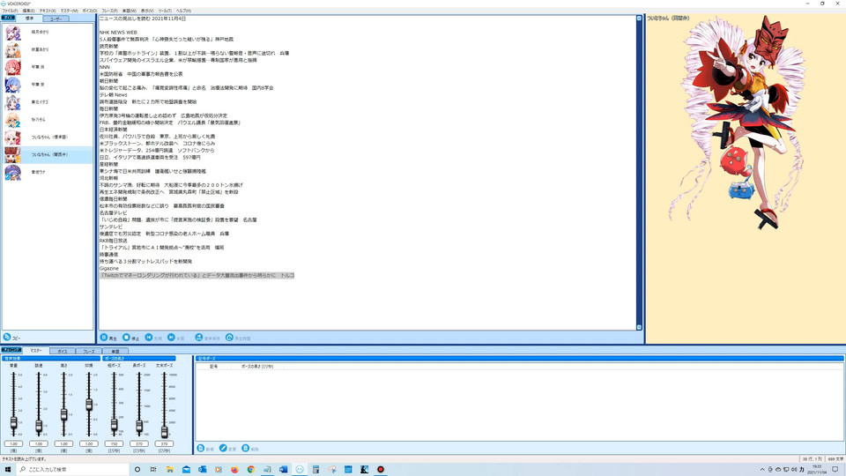Click the 音量 volume slider handle
This screenshot has width=846, height=476.
point(13,423)
